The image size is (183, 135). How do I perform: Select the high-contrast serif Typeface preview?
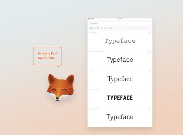(x=120, y=79)
